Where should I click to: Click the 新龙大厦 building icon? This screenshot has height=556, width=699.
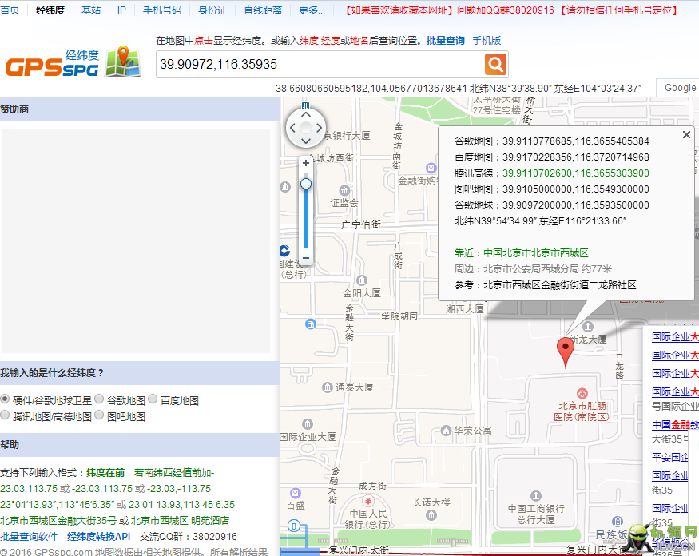(x=588, y=327)
